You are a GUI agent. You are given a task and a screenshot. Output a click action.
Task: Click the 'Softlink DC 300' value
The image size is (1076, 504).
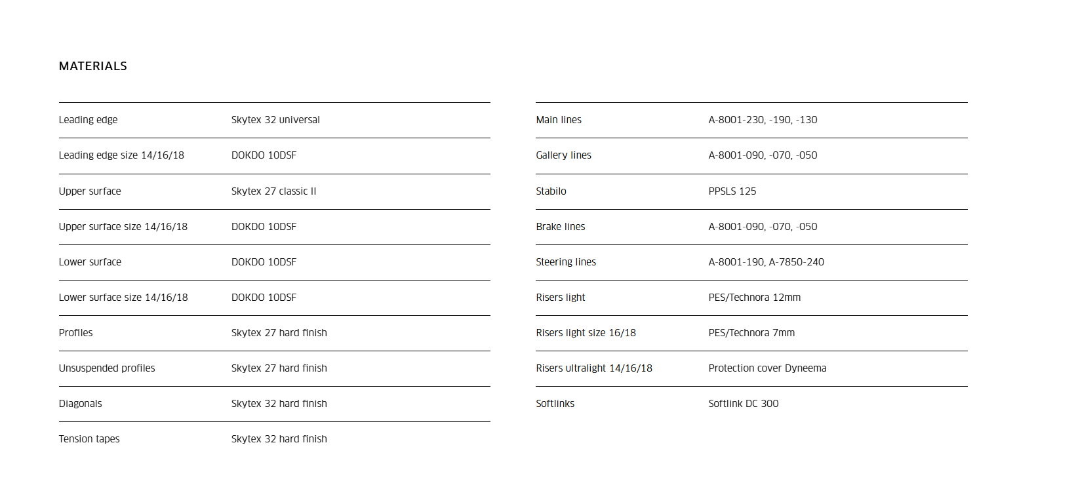(744, 404)
